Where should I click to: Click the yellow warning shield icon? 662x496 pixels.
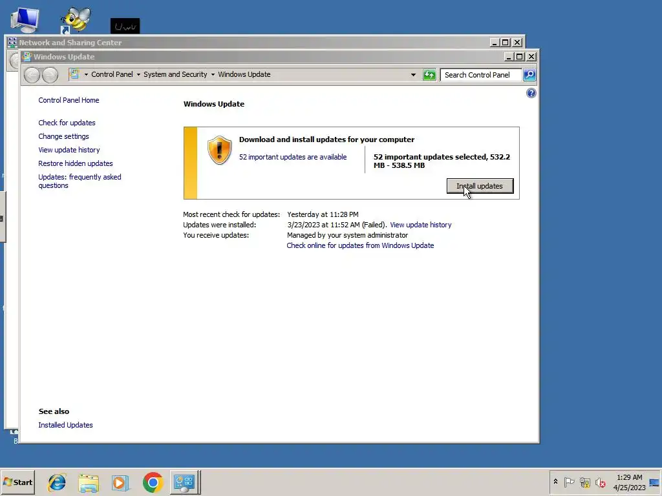pyautogui.click(x=219, y=150)
